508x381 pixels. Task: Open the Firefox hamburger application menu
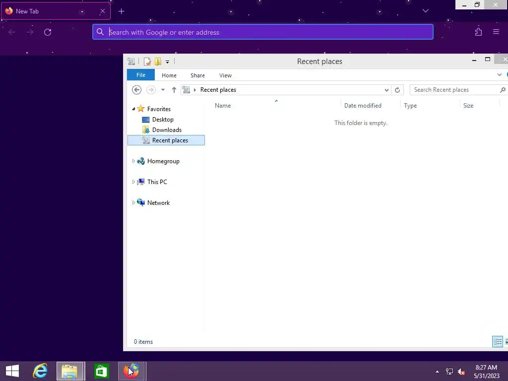point(496,32)
